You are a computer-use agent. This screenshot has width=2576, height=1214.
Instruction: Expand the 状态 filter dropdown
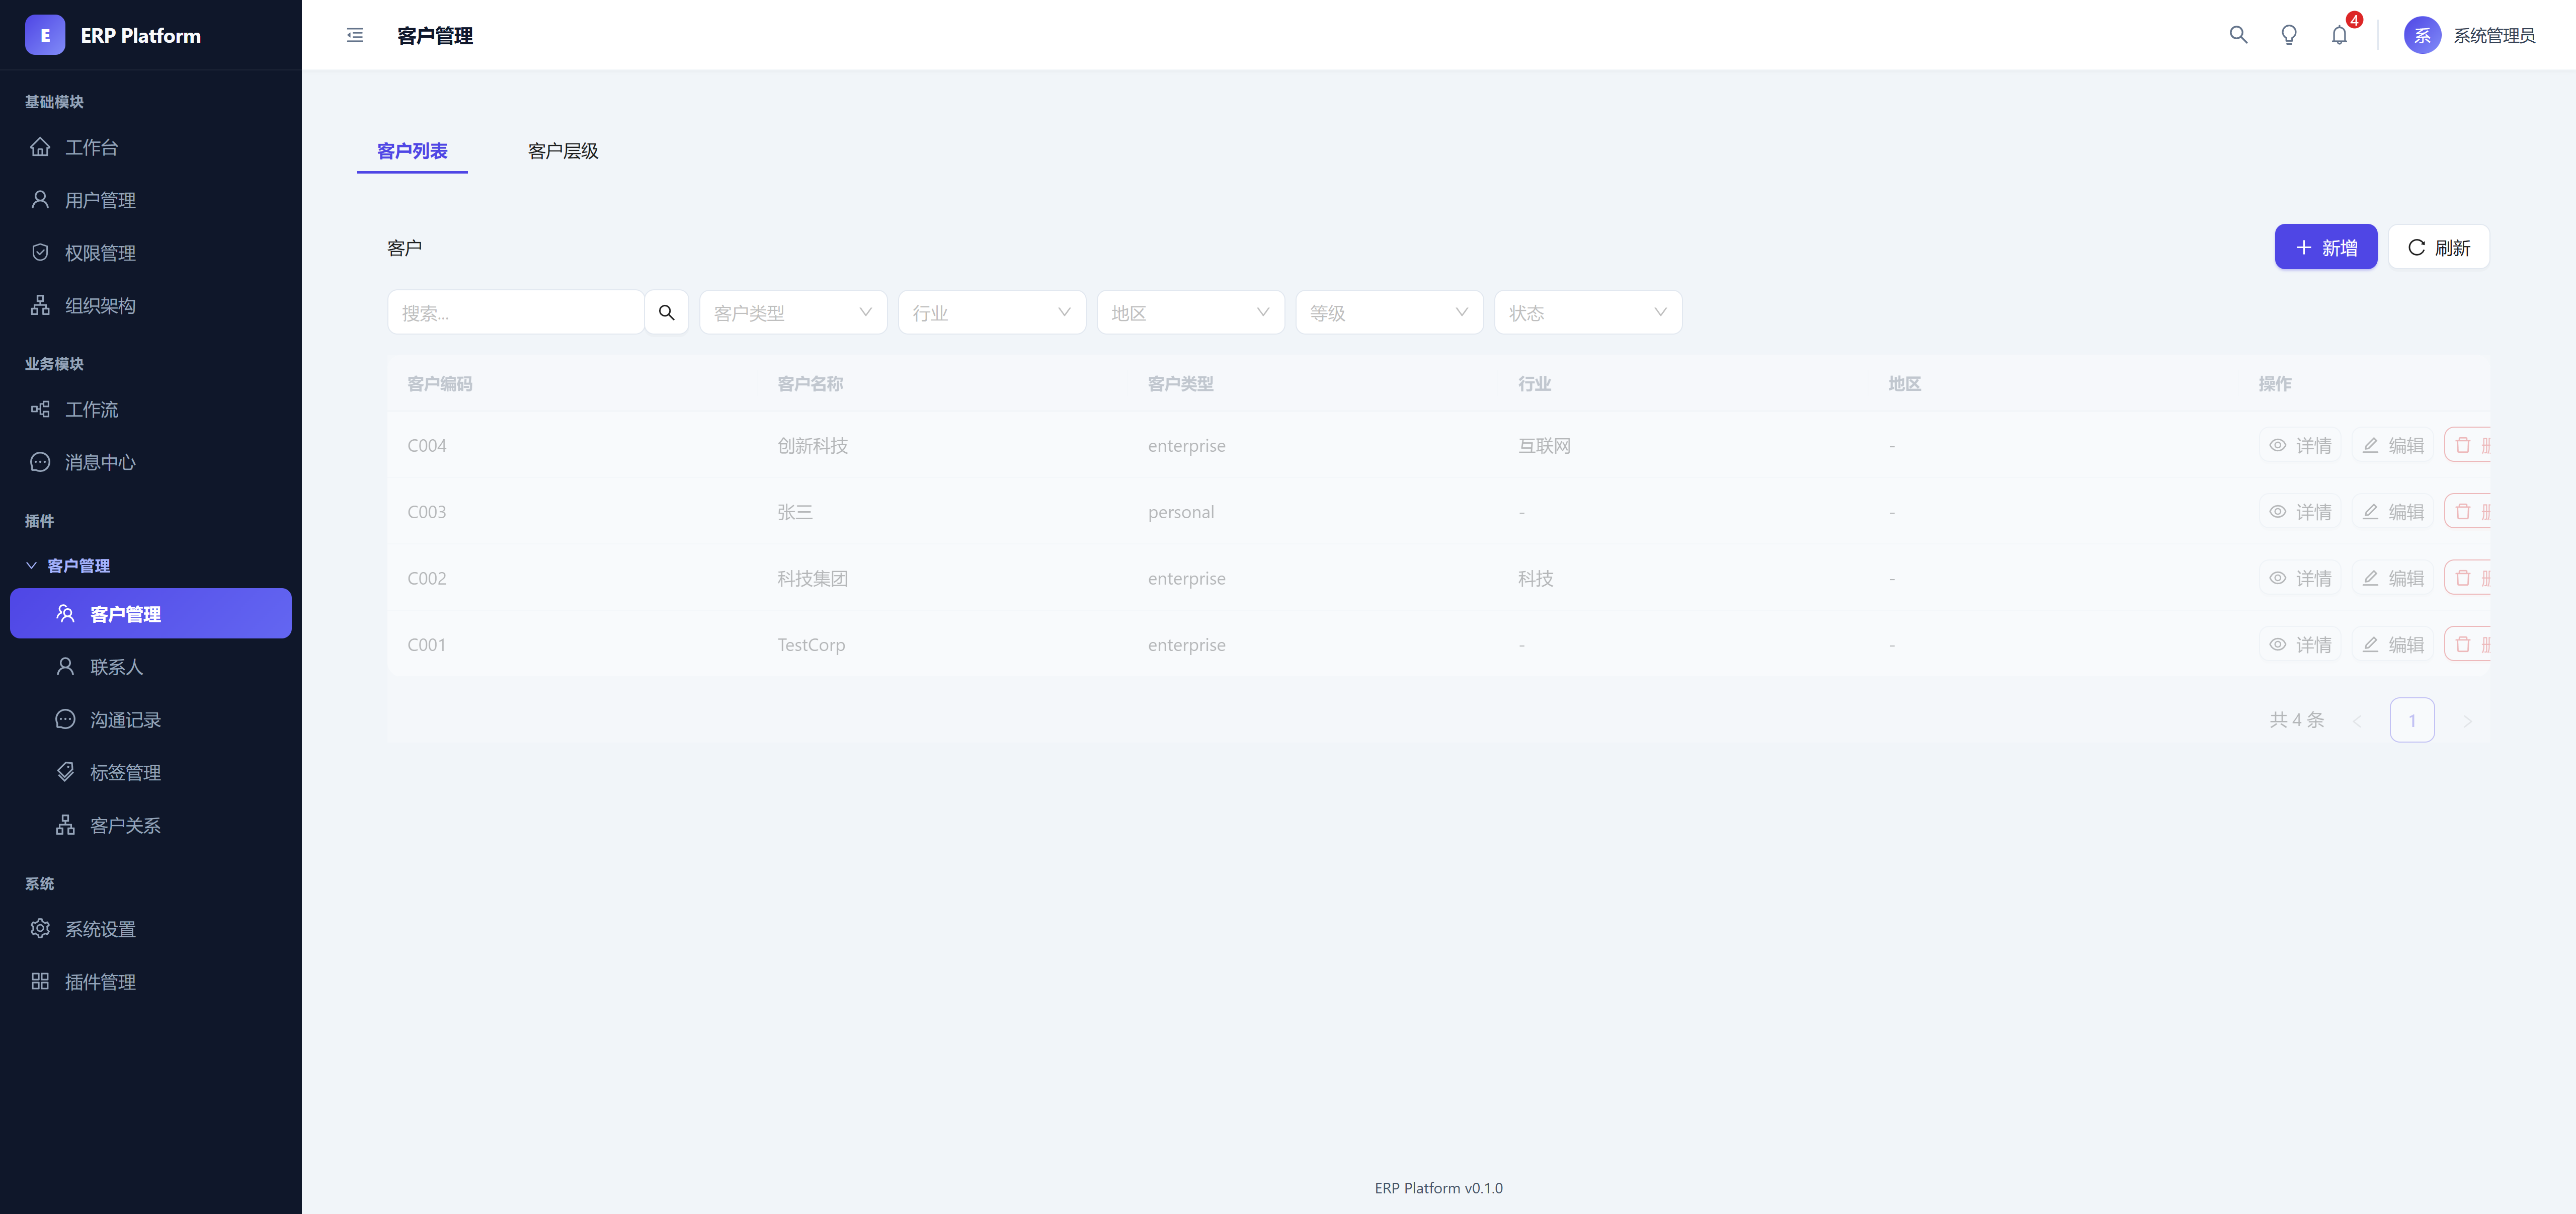point(1587,313)
